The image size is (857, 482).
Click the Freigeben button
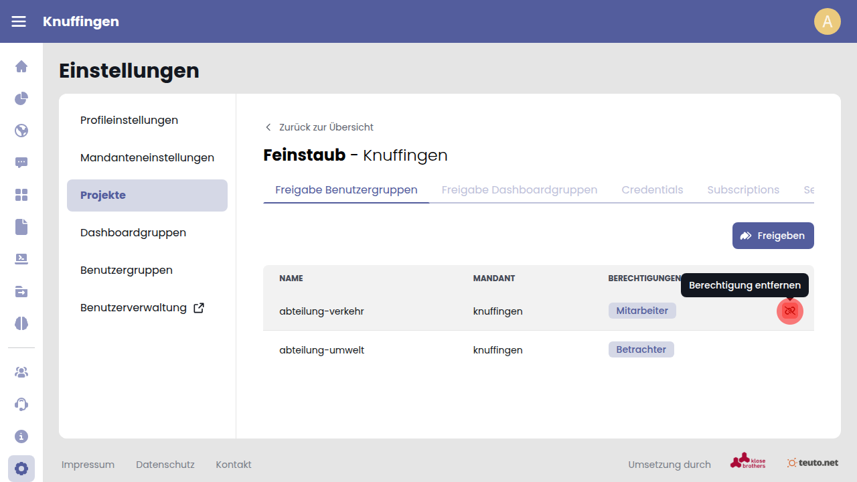pos(773,236)
